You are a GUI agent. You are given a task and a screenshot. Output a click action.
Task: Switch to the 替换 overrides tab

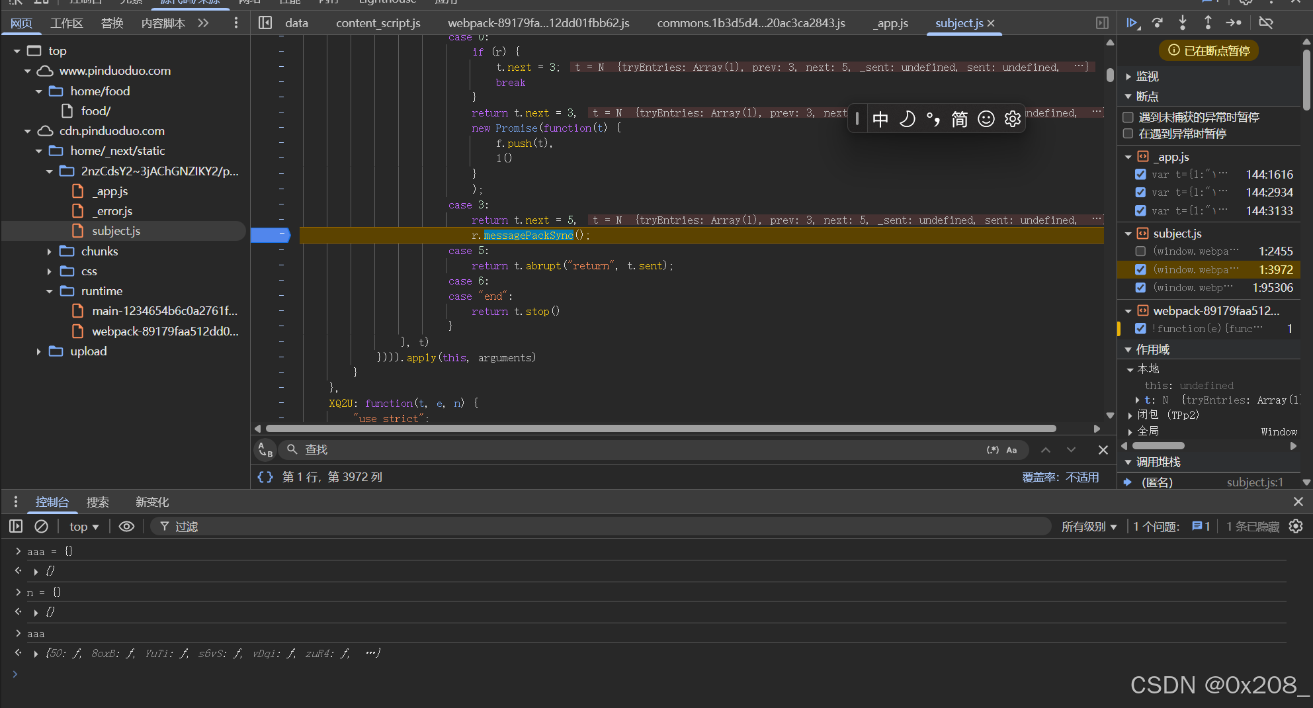tap(112, 23)
